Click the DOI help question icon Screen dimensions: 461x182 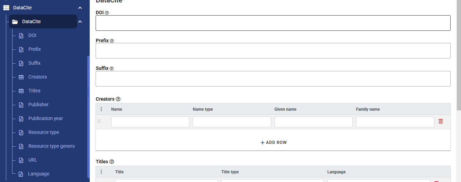107,13
